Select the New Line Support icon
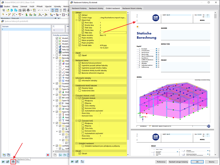 [x=31, y=14]
